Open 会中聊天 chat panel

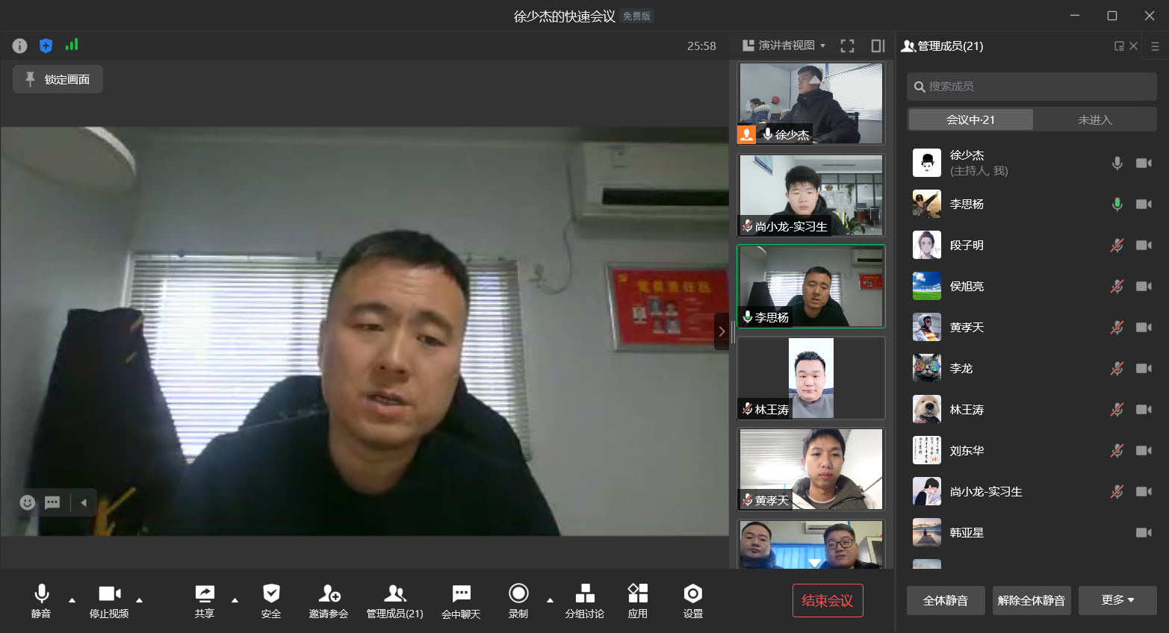pyautogui.click(x=461, y=601)
